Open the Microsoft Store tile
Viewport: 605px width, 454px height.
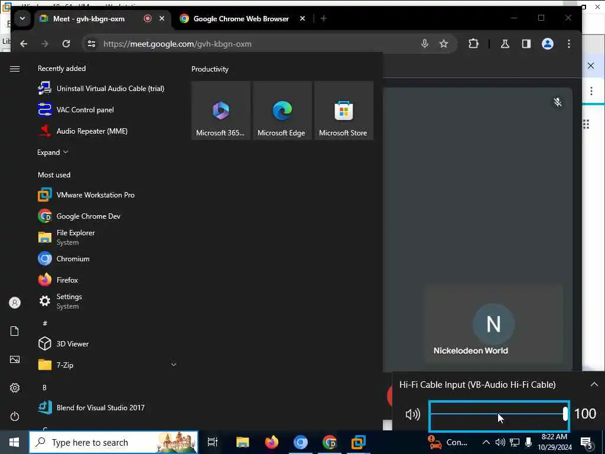343,111
